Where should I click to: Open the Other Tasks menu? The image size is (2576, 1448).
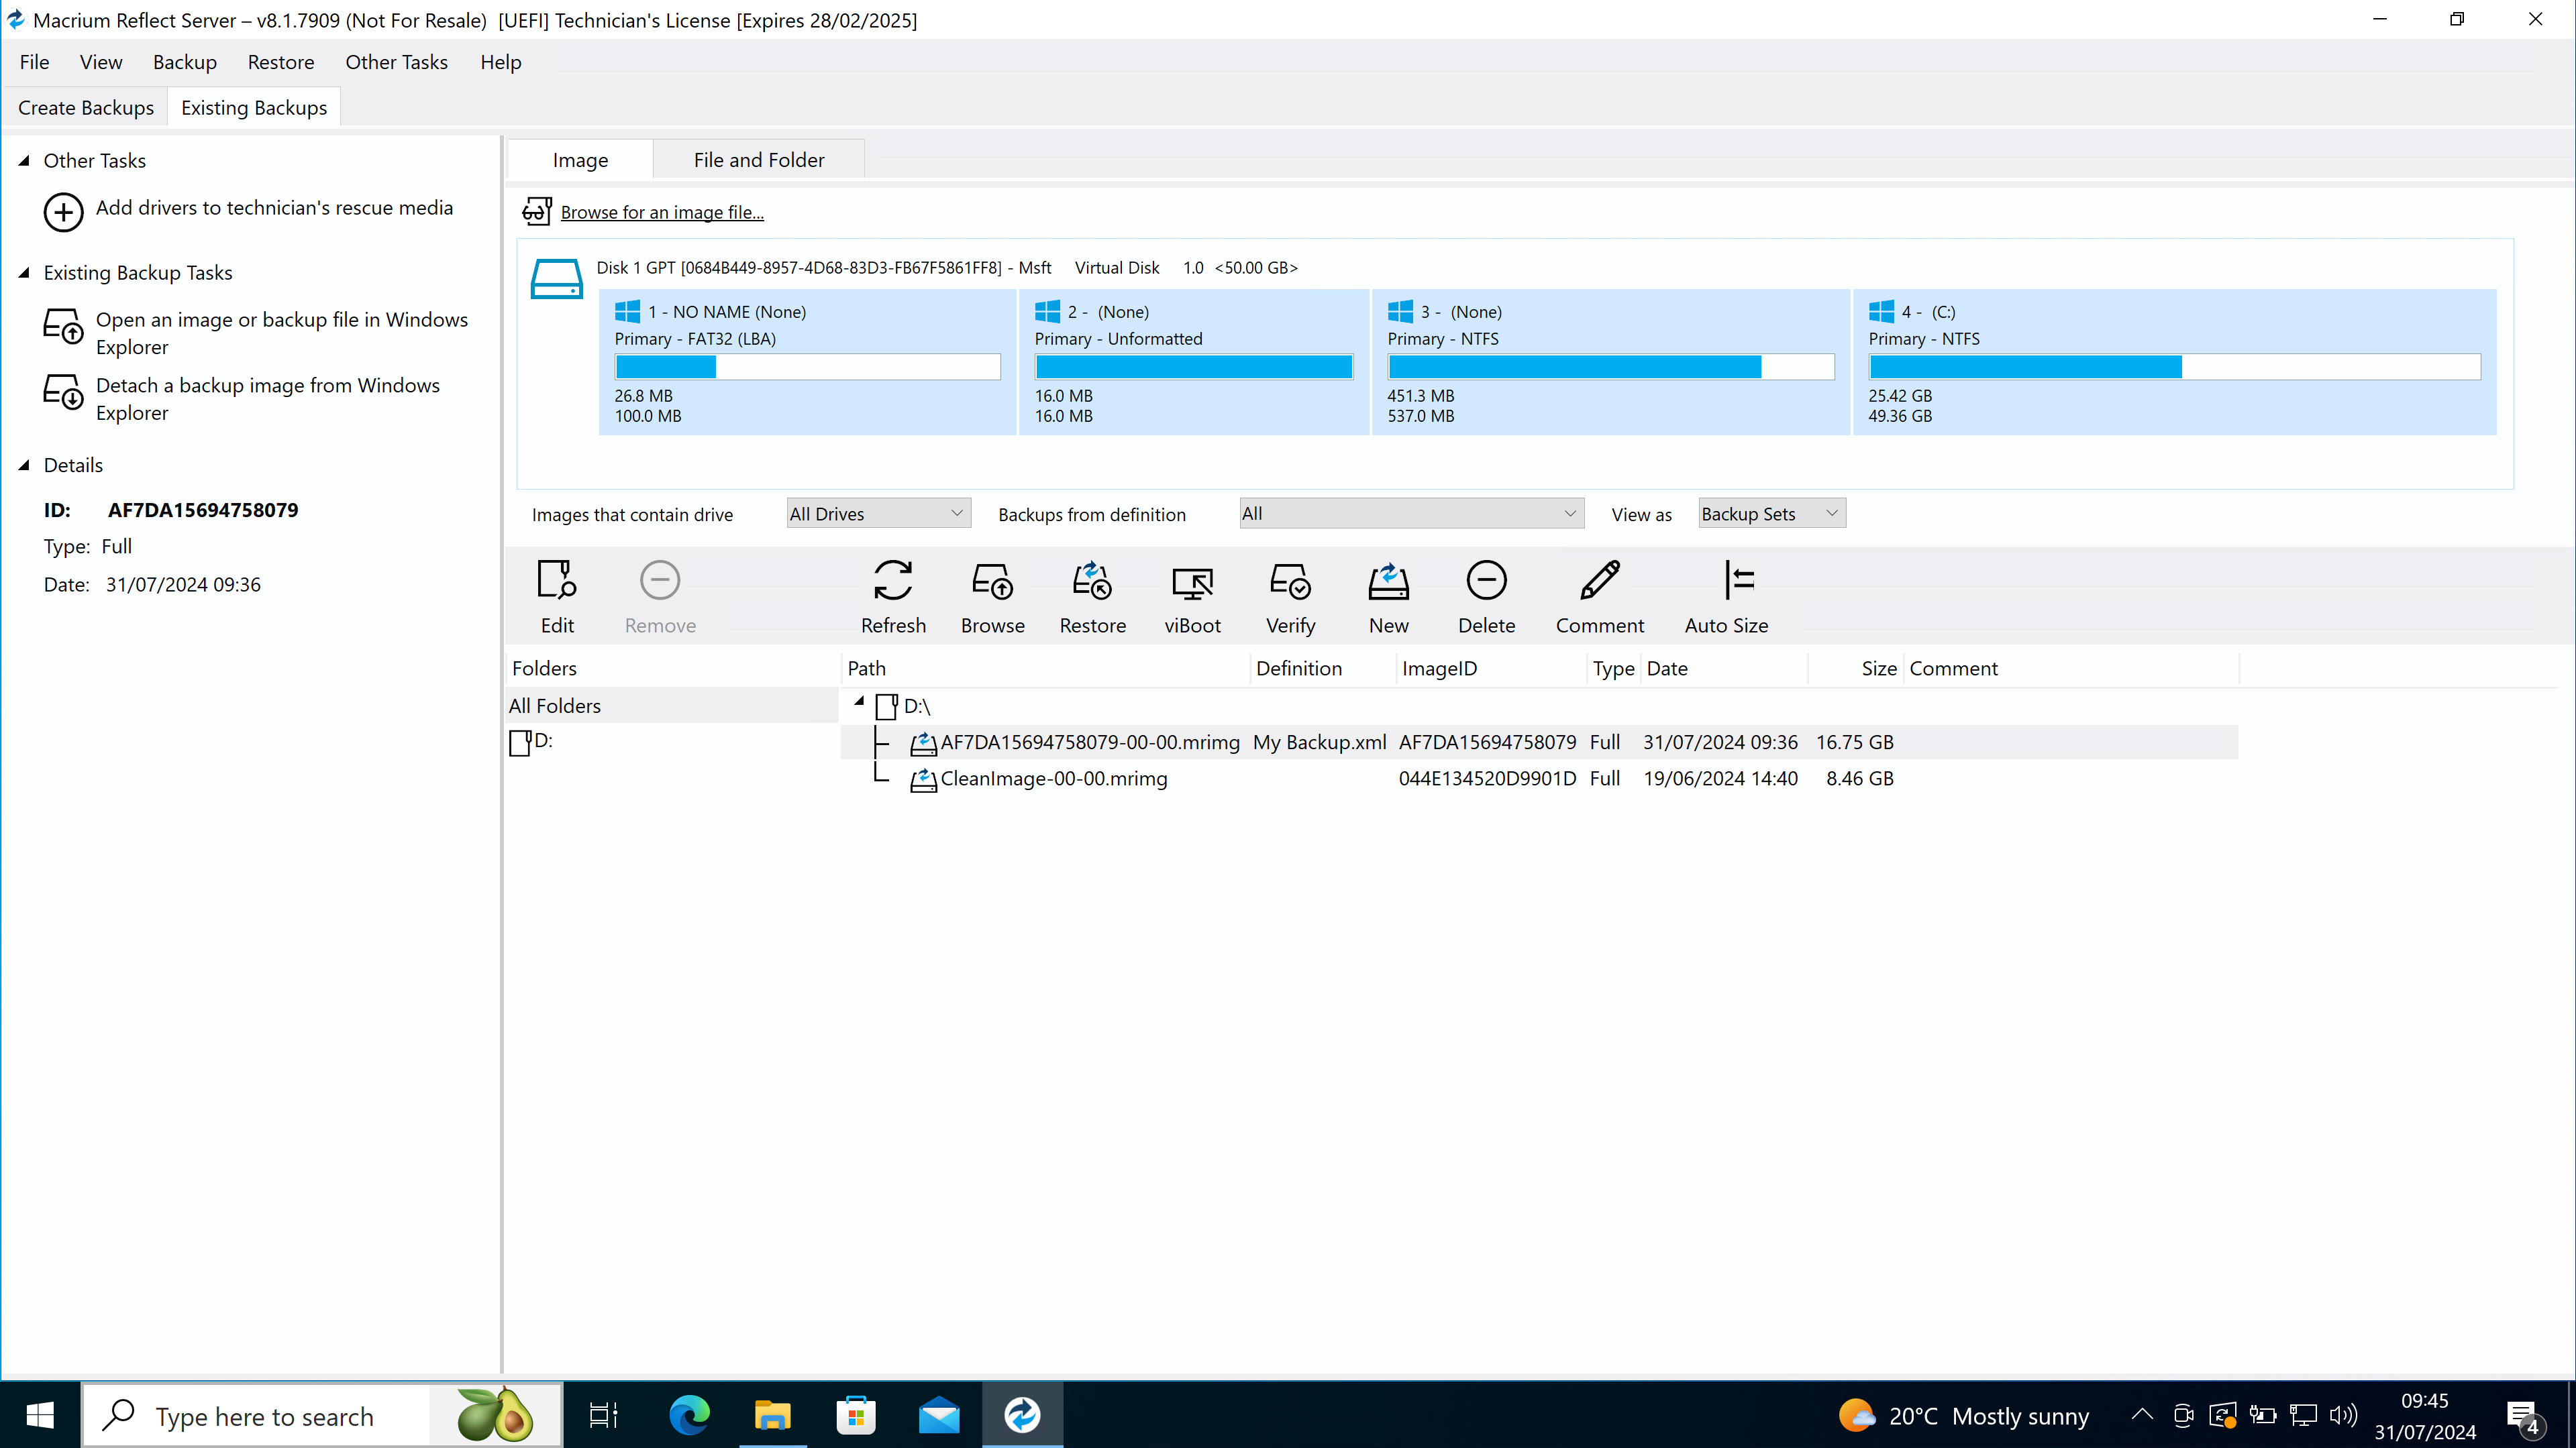point(396,61)
